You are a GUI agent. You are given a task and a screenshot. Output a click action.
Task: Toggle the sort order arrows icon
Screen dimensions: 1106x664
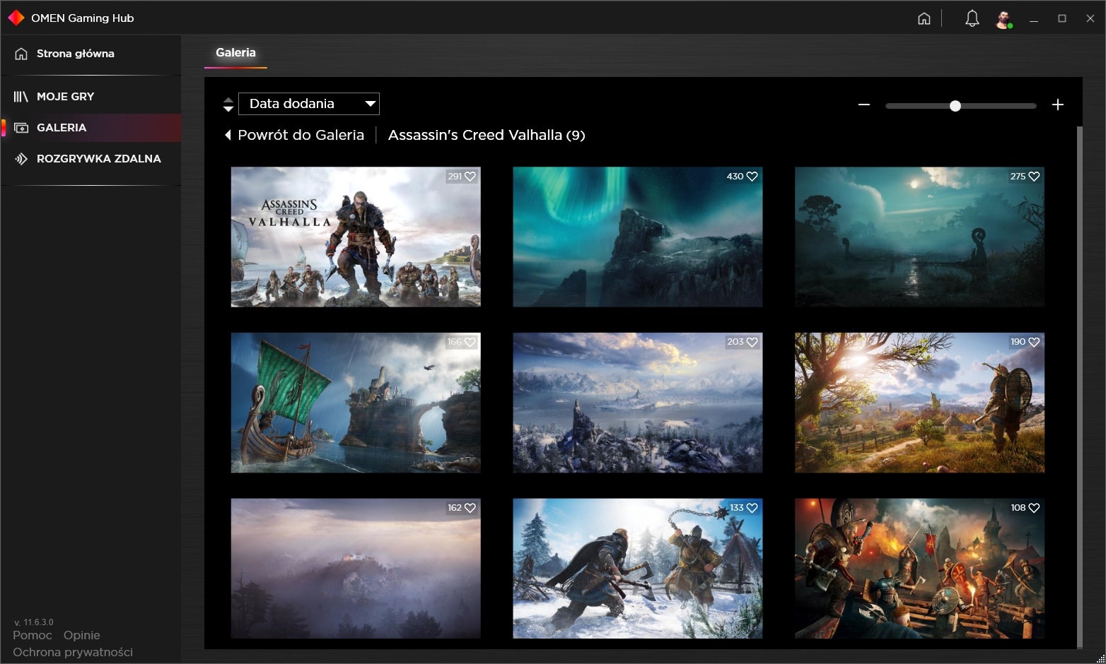coord(228,105)
